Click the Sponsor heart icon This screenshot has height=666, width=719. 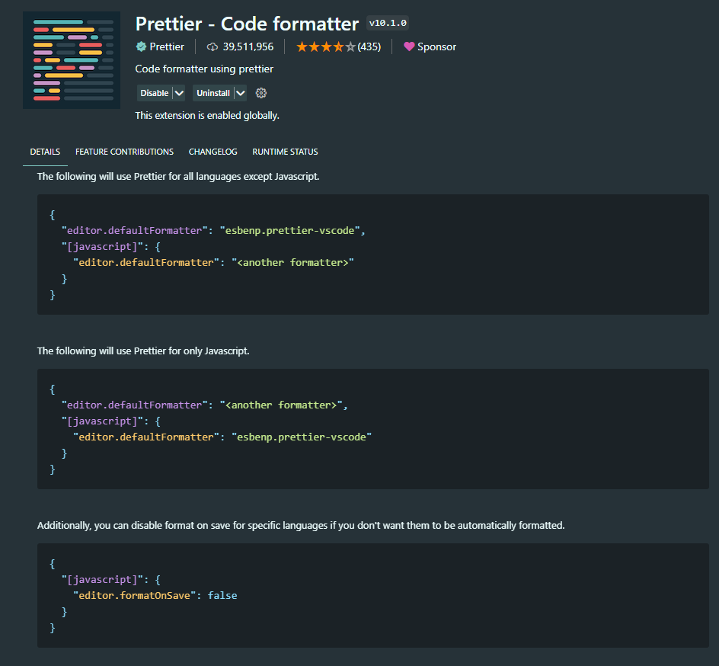click(409, 46)
